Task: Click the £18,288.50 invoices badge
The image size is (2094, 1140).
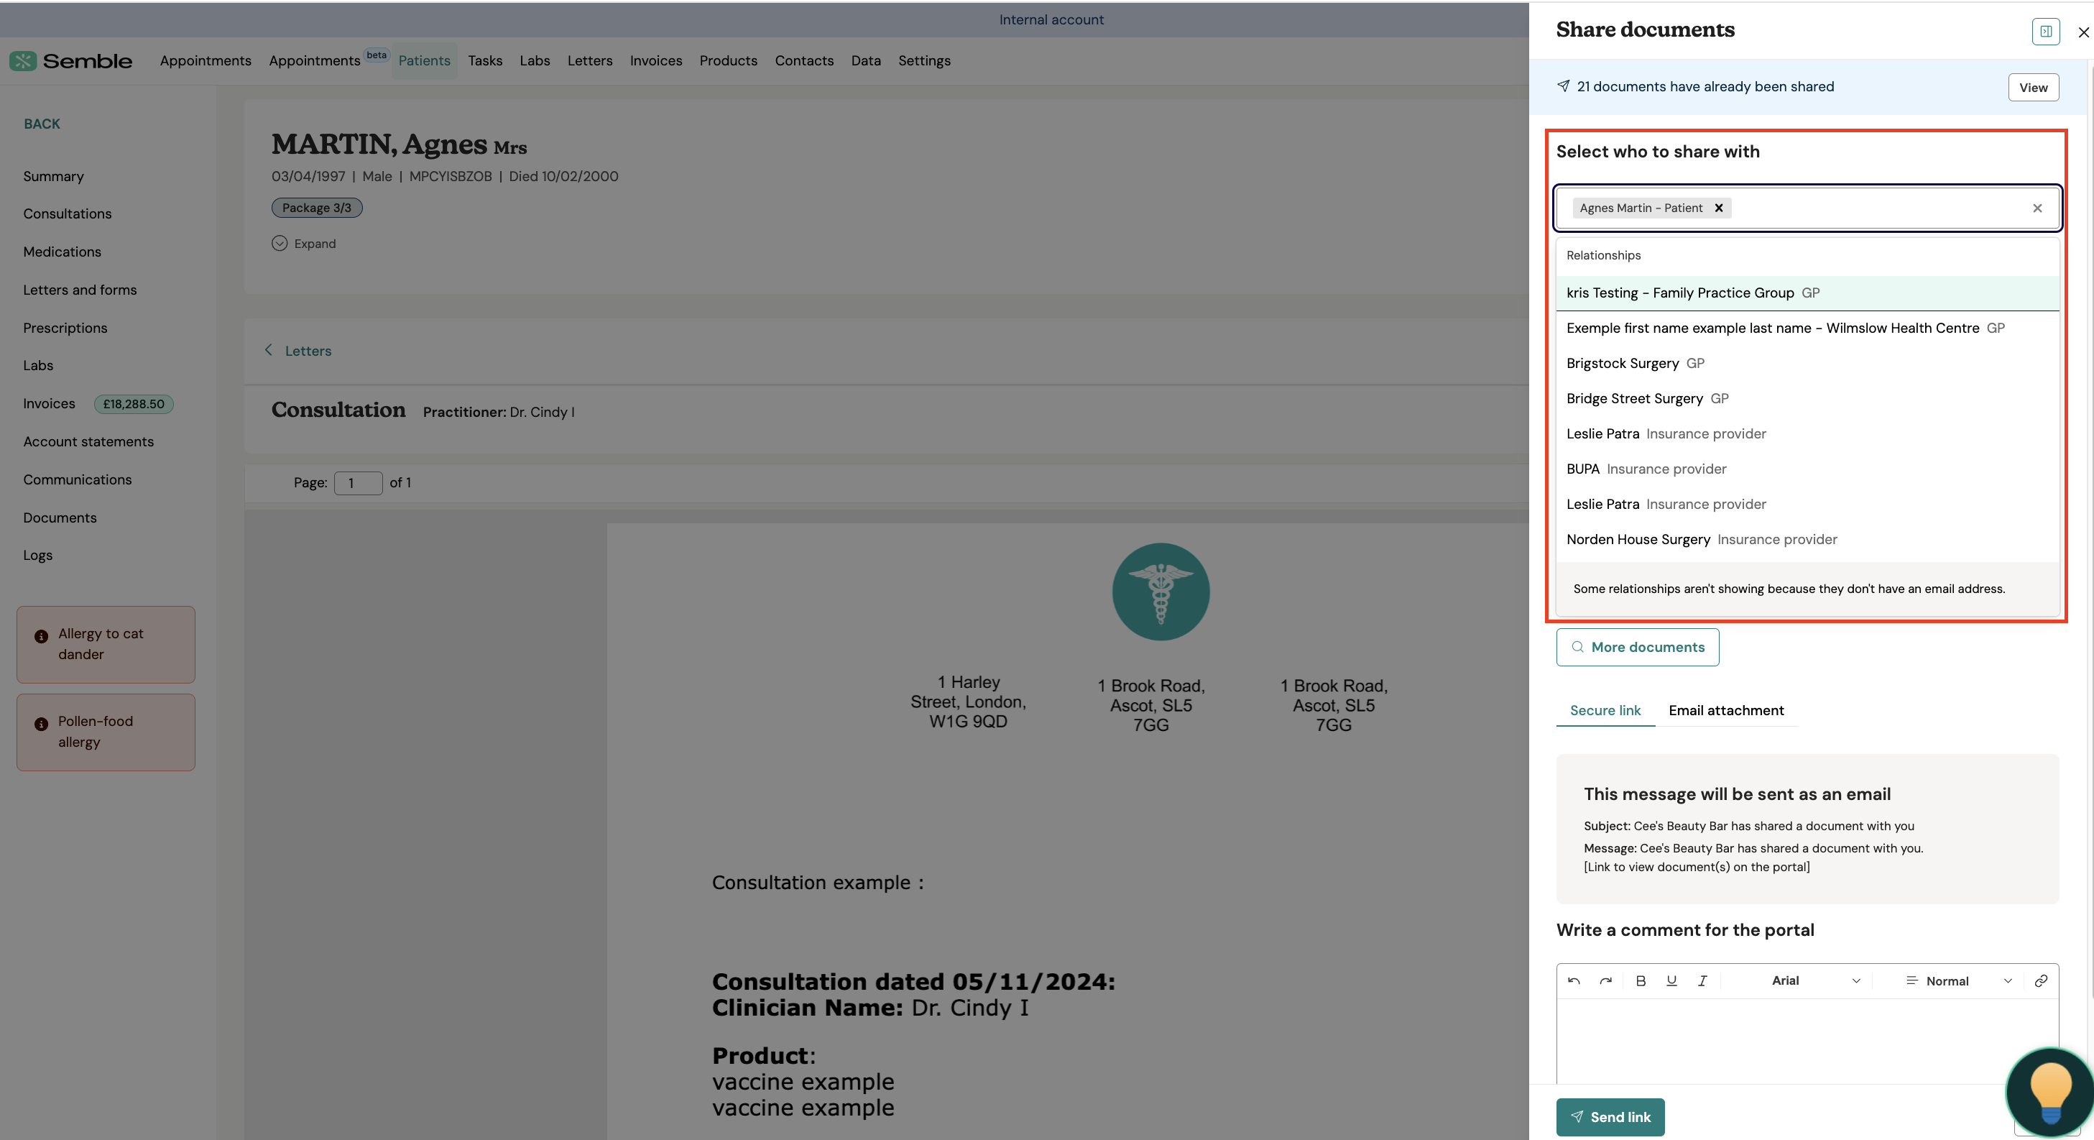Action: point(134,403)
